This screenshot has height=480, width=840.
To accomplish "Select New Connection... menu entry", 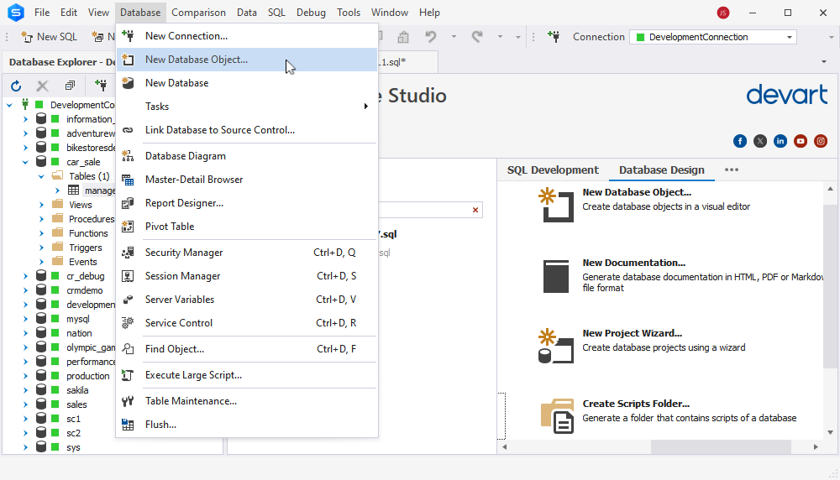I will (x=247, y=36).
